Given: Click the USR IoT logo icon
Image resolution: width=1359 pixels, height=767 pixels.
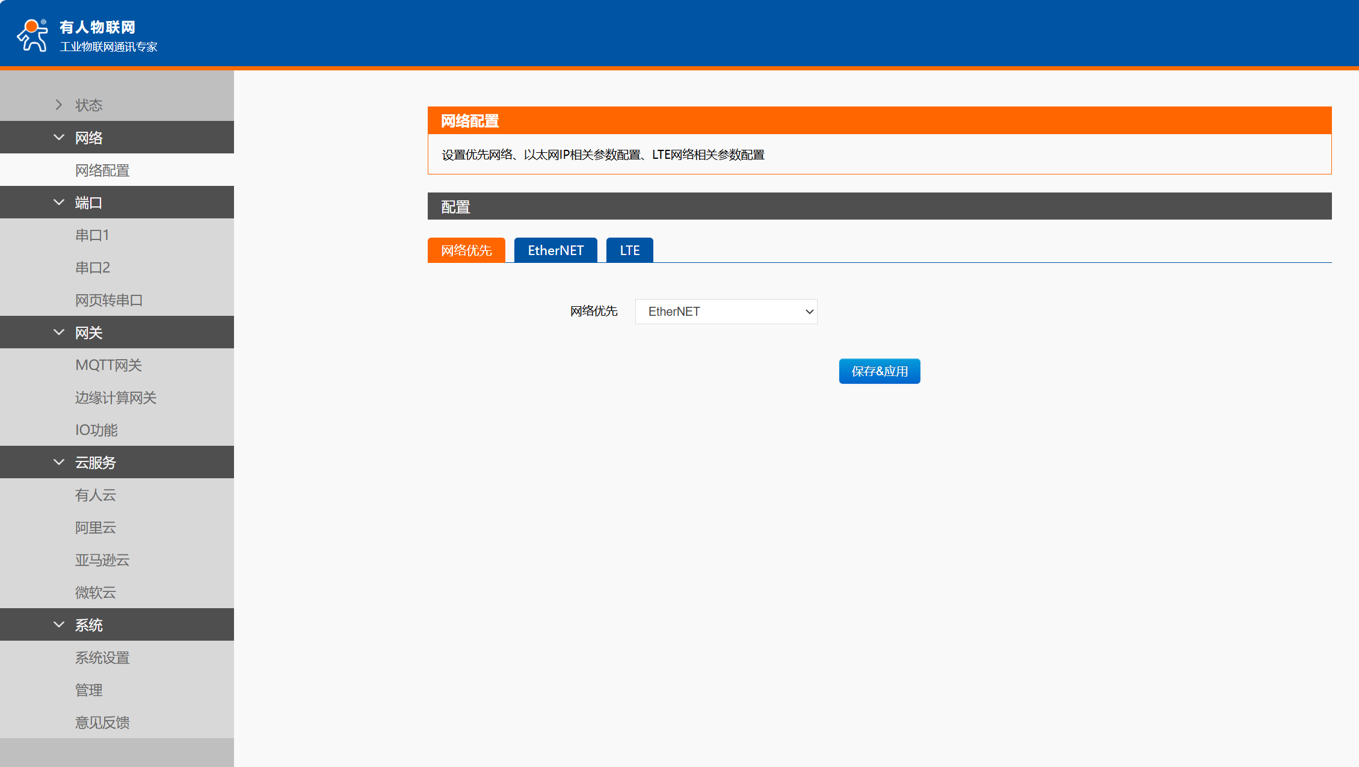Looking at the screenshot, I should tap(32, 35).
